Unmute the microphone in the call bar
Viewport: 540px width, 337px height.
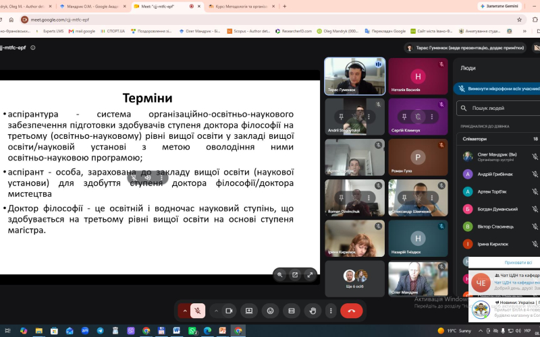198,311
